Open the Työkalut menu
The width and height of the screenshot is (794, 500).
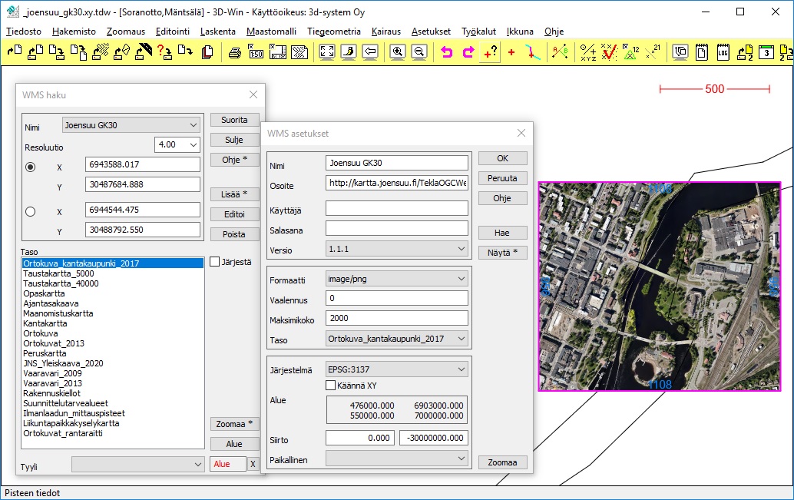click(478, 31)
